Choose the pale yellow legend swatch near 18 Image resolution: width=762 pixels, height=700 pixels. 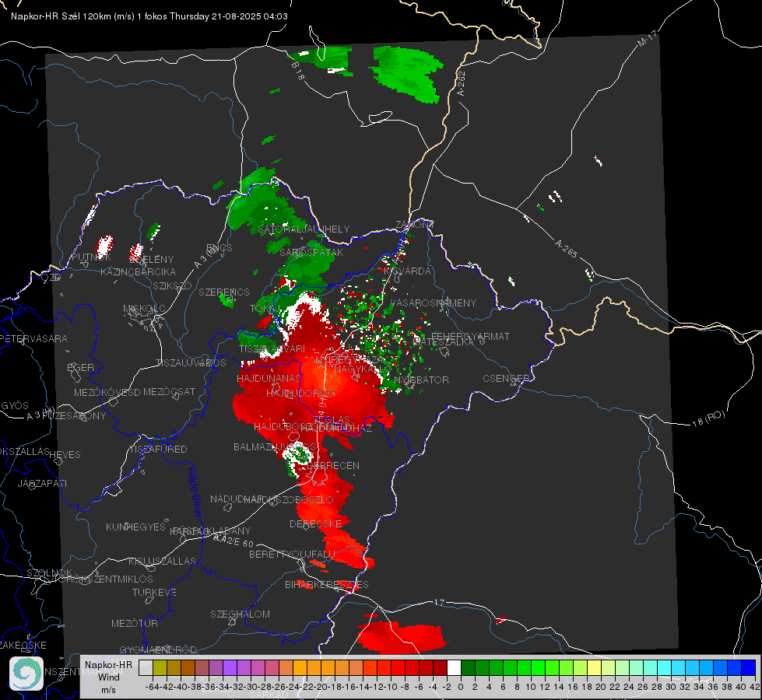coord(595,667)
